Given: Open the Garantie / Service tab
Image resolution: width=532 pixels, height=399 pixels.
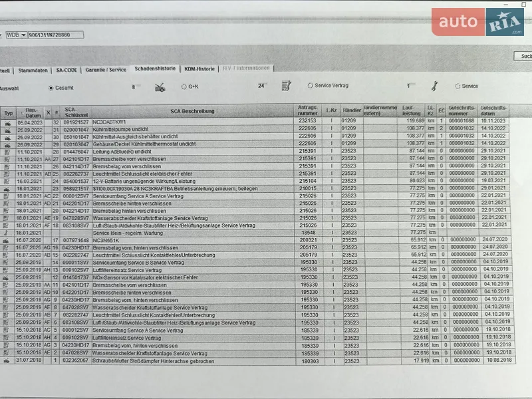Looking at the screenshot, I should 106,69.
